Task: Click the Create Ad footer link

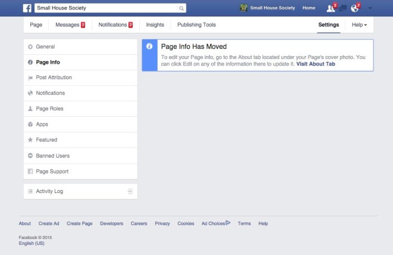Action: point(49,223)
